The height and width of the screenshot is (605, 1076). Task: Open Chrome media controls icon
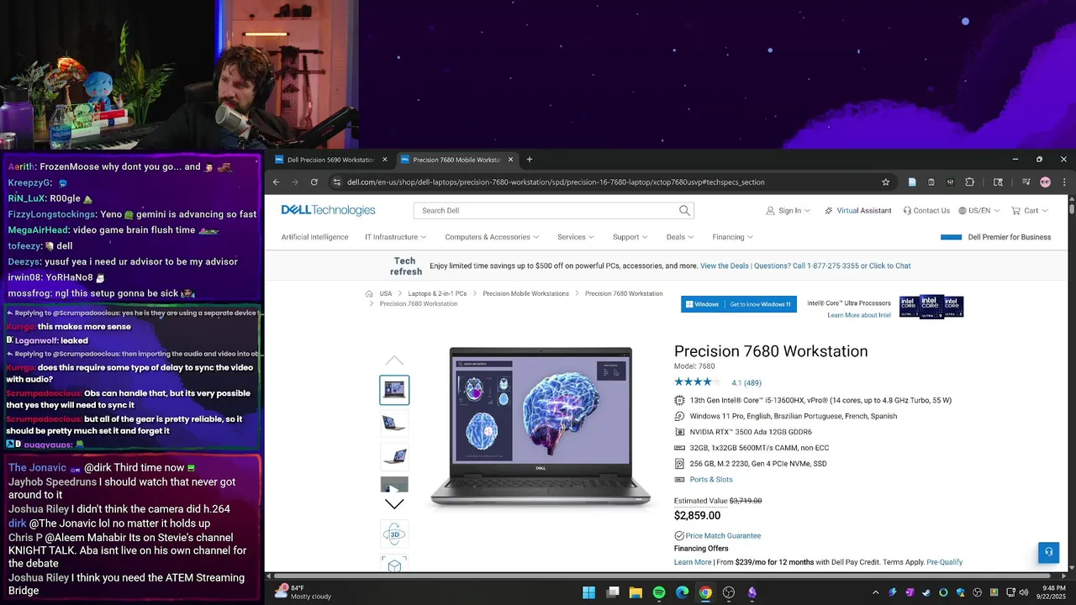tap(1026, 181)
